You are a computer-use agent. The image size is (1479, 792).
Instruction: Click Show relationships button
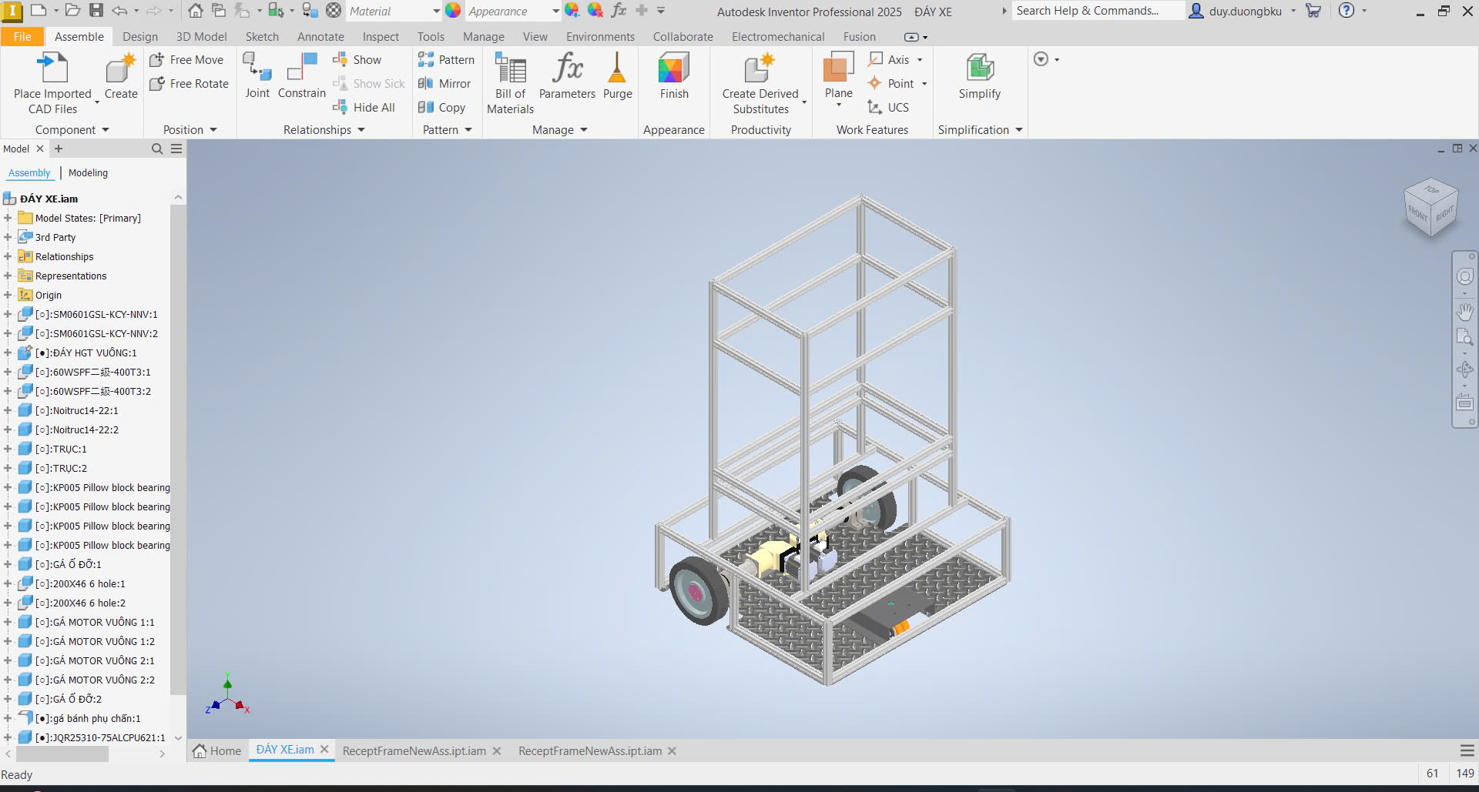[x=357, y=60]
